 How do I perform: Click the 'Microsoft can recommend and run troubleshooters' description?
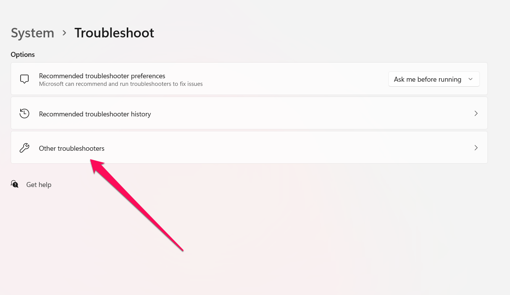[121, 84]
